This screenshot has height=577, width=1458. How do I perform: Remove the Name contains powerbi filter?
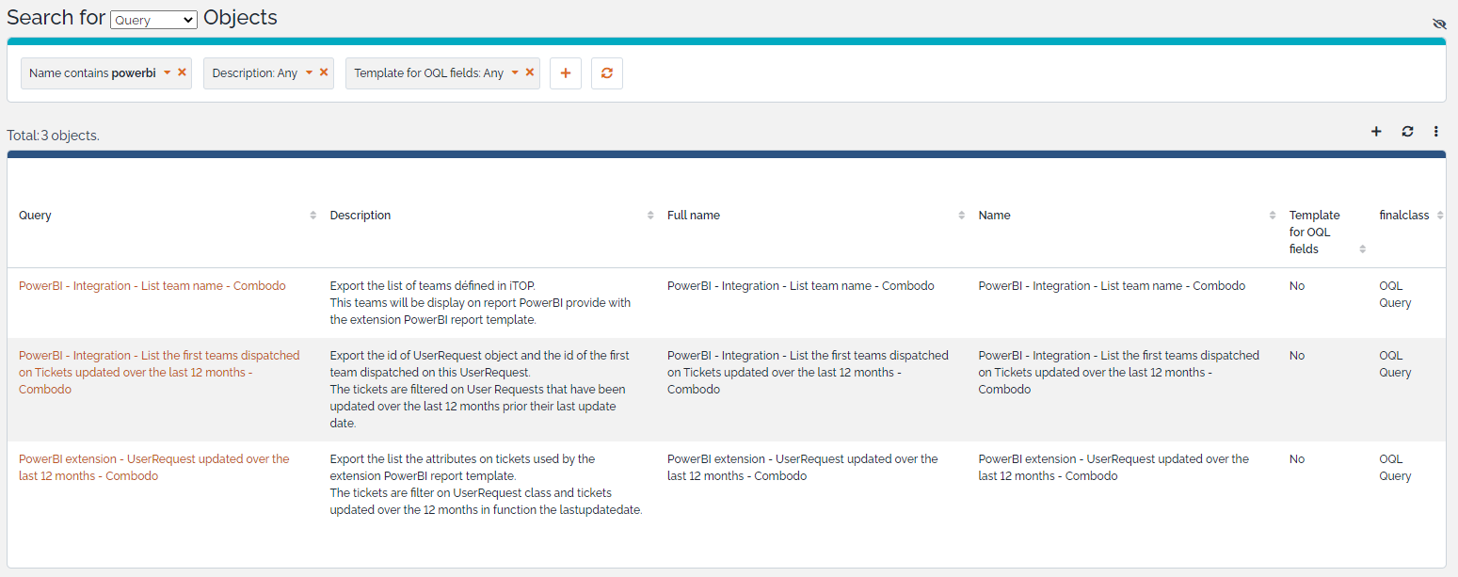[183, 72]
